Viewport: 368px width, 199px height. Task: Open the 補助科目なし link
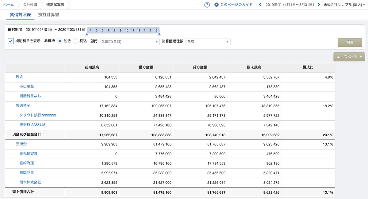point(30,96)
